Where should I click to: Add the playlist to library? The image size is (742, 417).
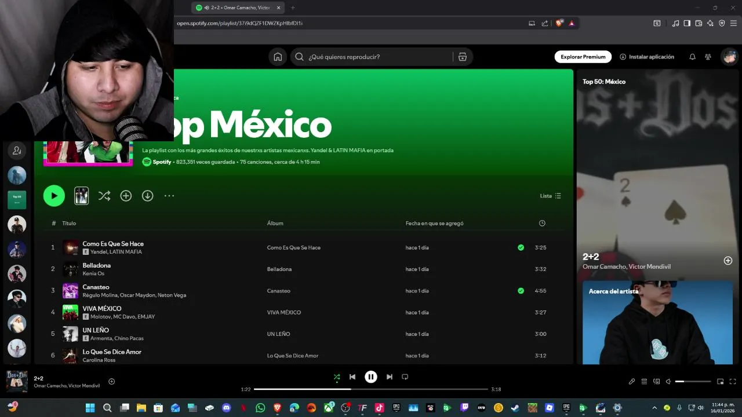coord(126,196)
